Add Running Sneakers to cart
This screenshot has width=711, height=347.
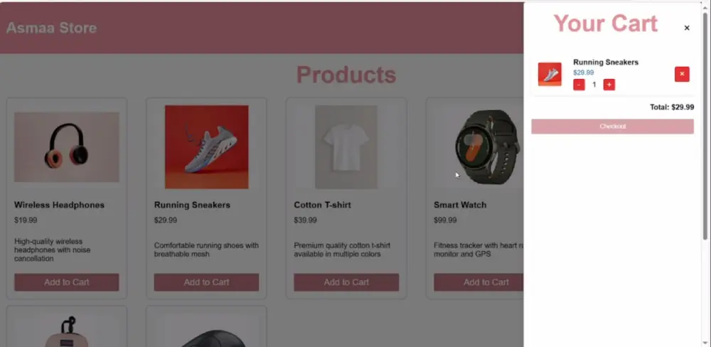[x=207, y=282]
